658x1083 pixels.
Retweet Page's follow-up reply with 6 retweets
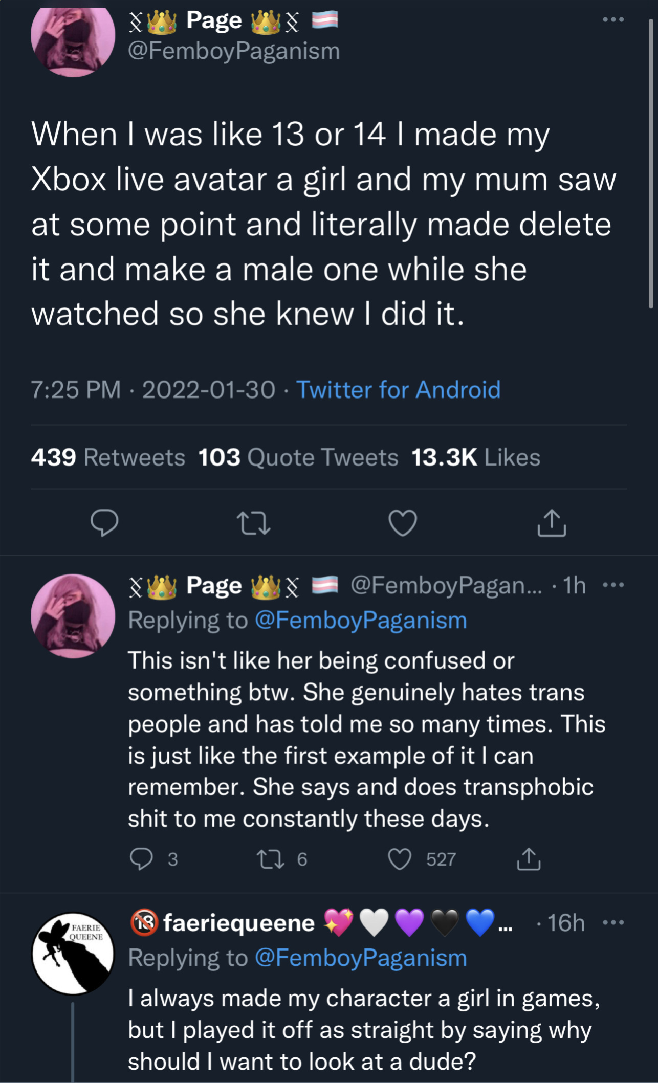tap(270, 859)
